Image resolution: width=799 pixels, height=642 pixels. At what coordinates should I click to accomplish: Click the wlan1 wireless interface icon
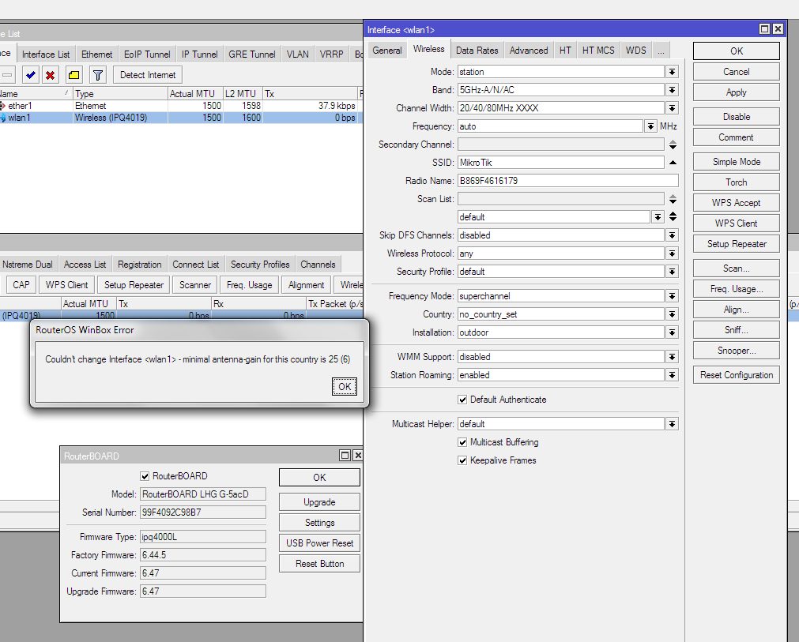pos(2,118)
